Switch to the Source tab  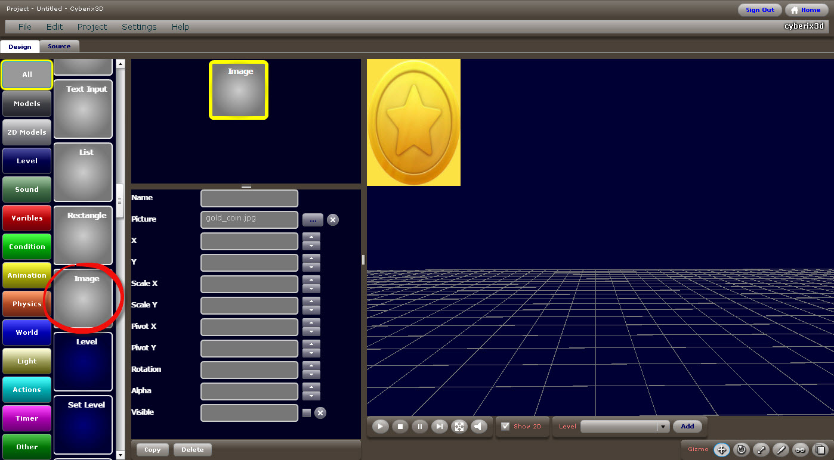click(59, 46)
